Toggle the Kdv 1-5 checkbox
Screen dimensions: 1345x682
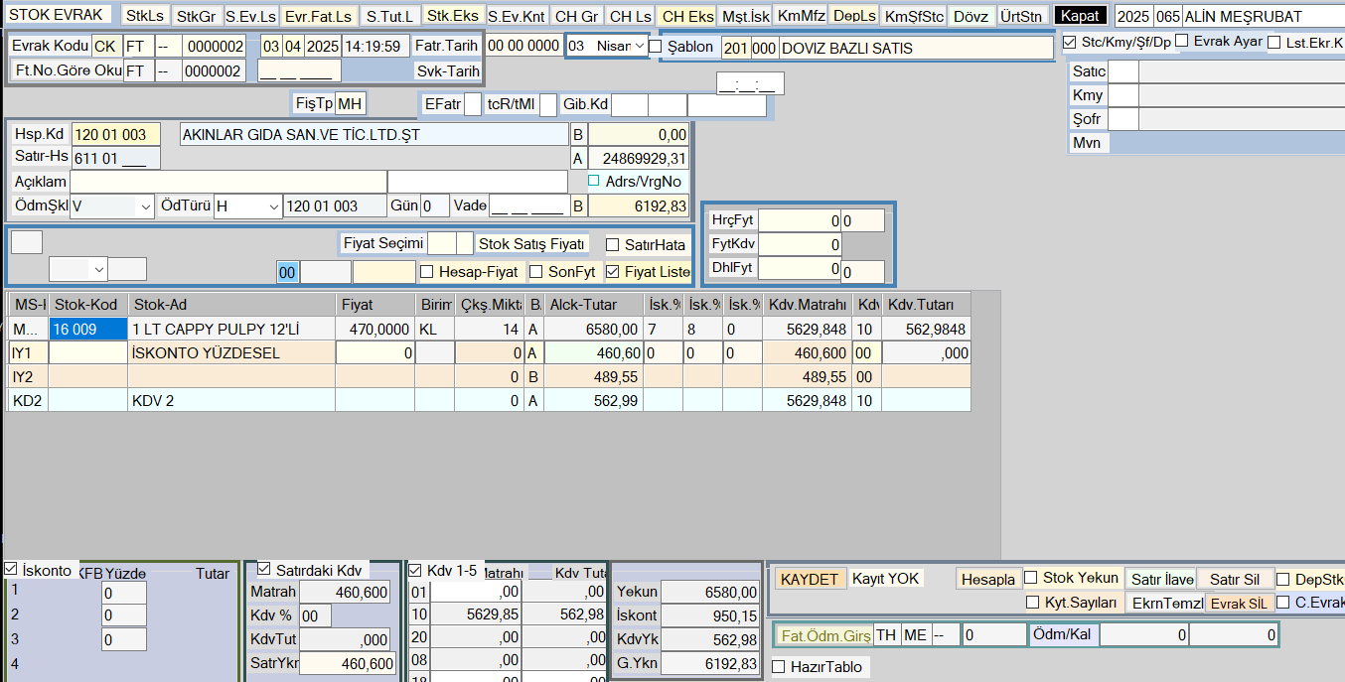415,570
